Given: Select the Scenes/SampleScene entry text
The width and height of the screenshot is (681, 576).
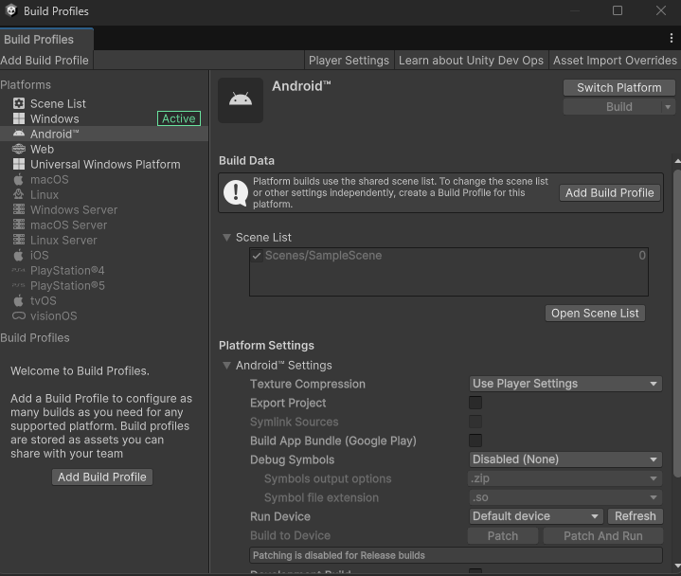Looking at the screenshot, I should (324, 256).
